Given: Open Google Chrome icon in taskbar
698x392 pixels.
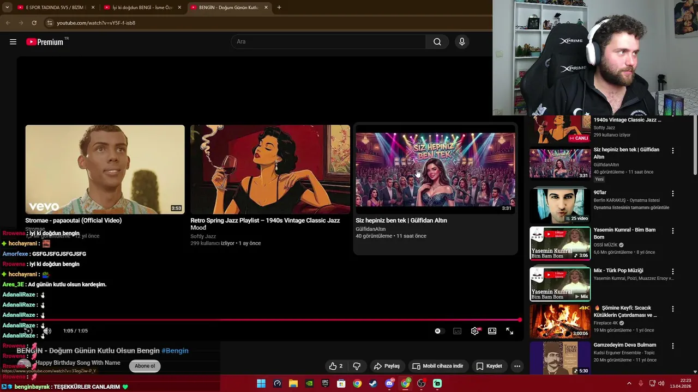Looking at the screenshot, I should pyautogui.click(x=357, y=384).
